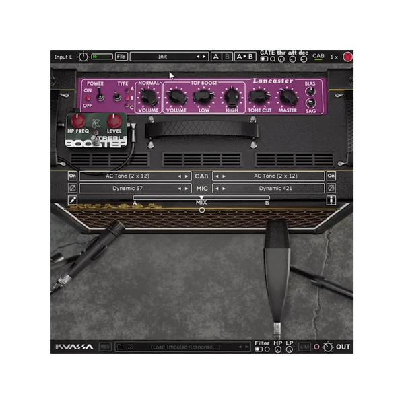
Task: Invert phase of left mic
Action: (x=73, y=188)
